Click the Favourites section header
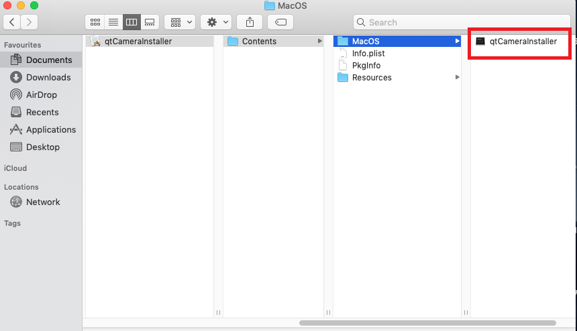 [22, 45]
